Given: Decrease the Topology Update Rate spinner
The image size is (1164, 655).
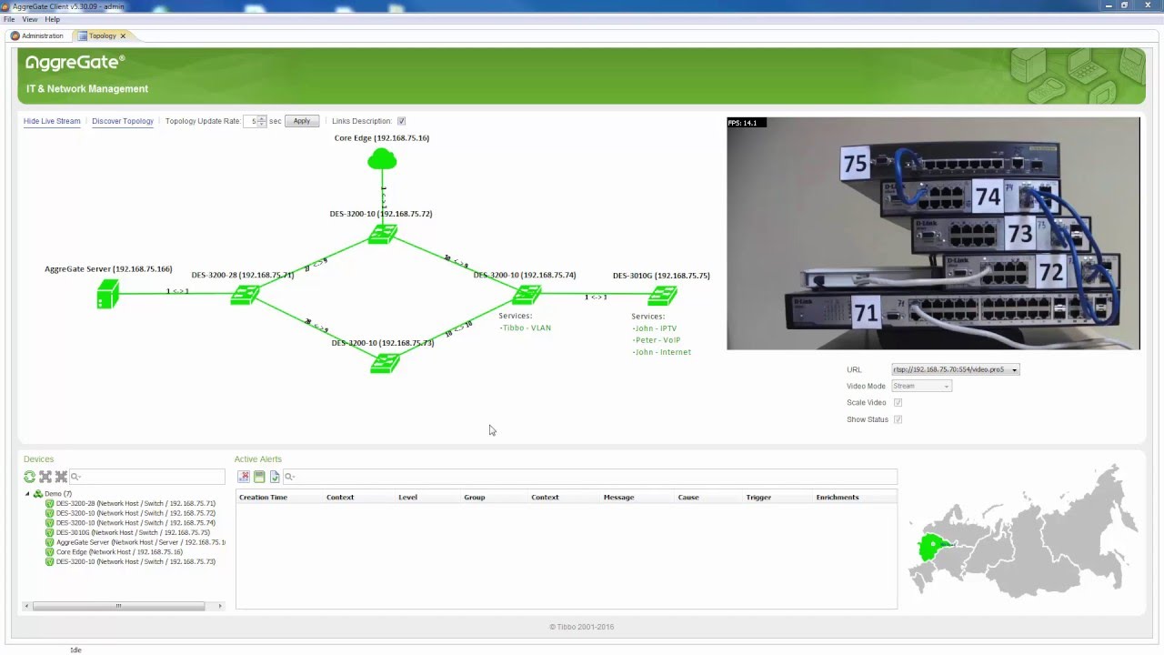Looking at the screenshot, I should click(262, 124).
